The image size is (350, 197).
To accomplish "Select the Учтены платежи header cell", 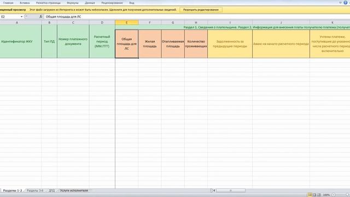I will [x=330, y=44].
